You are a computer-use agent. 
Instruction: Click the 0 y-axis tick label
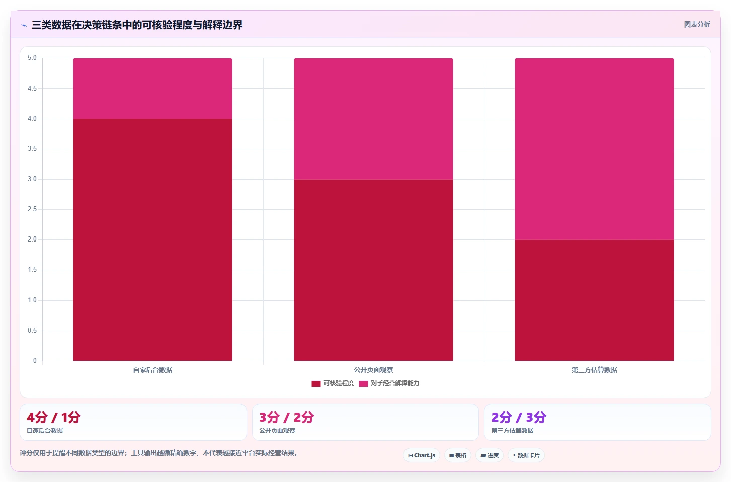point(35,360)
